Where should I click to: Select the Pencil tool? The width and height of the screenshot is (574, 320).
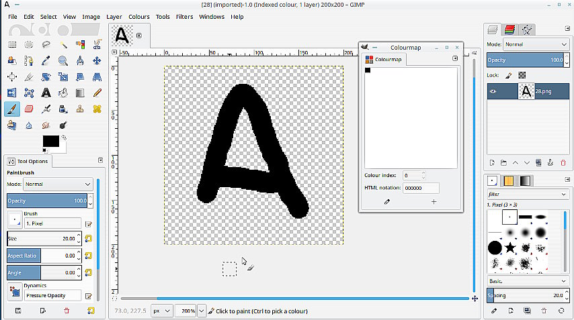click(x=97, y=93)
